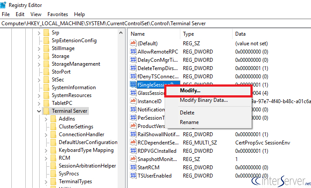Click the GlassSession DWORD icon

pos(133,93)
